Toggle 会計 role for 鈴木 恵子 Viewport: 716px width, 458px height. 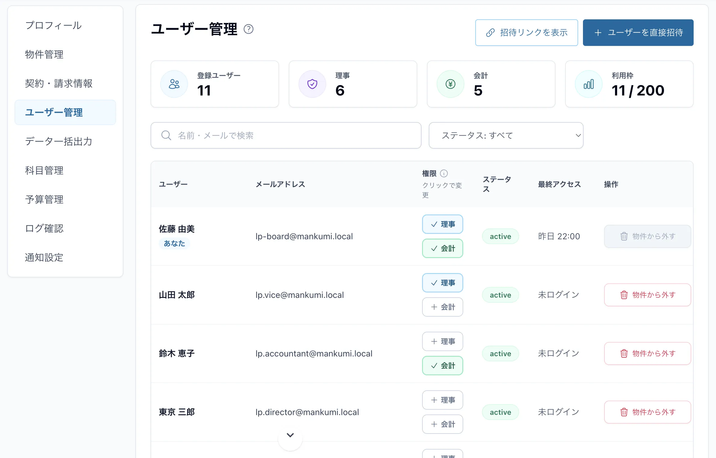[x=443, y=366]
